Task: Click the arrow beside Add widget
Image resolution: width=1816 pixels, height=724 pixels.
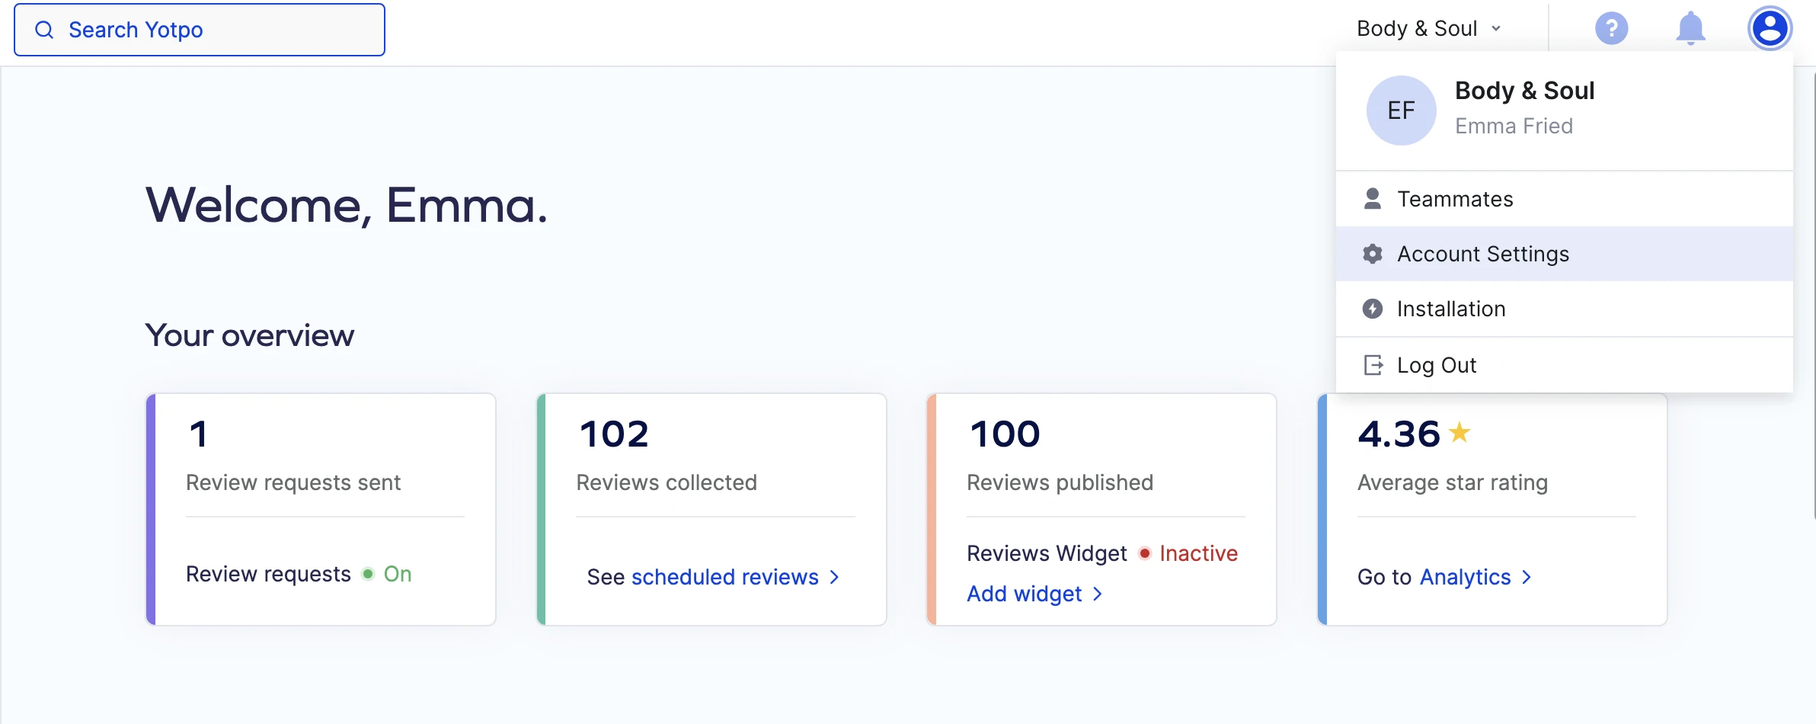Action: (1097, 594)
